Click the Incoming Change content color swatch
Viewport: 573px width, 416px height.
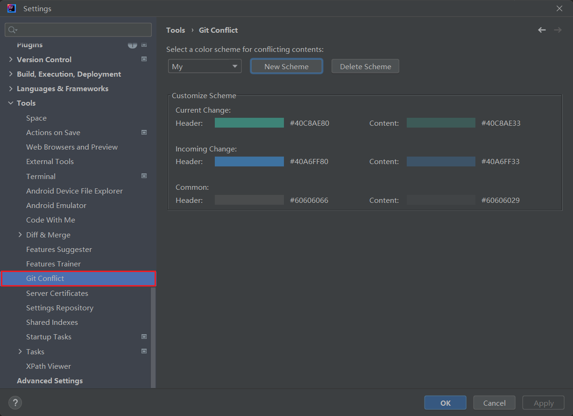click(x=441, y=162)
